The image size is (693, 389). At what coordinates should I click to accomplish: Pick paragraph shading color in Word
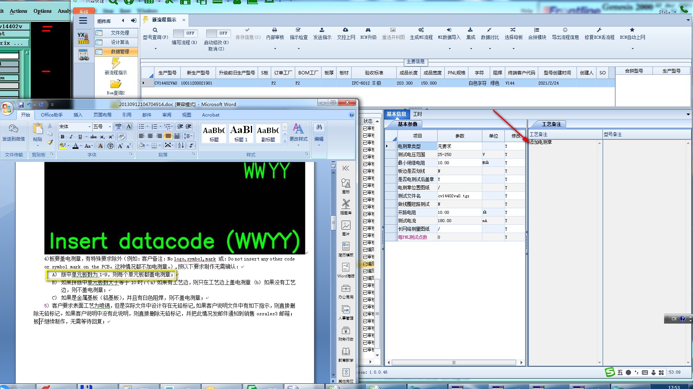point(142,145)
